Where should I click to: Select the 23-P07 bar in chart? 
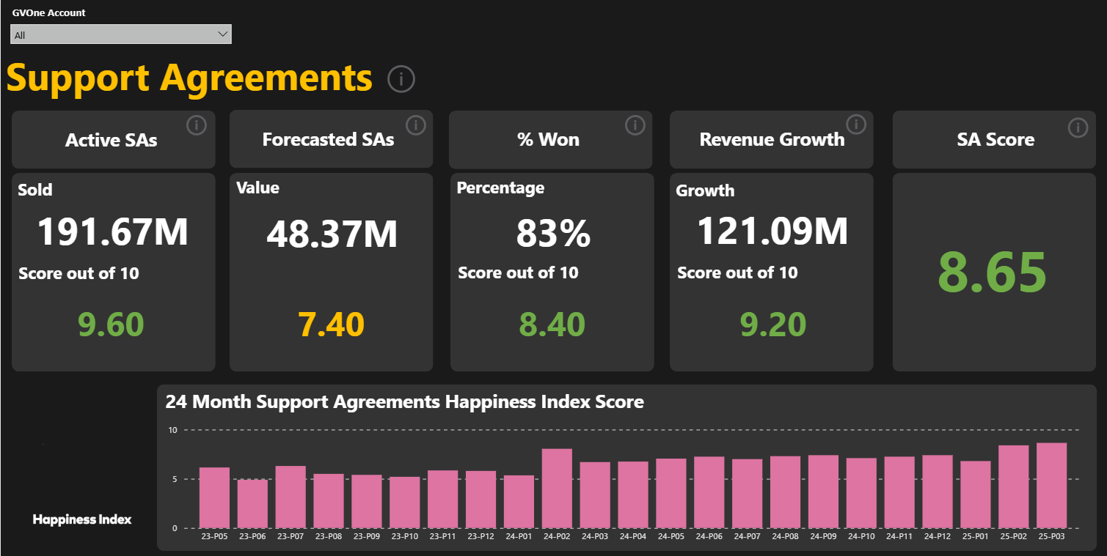[291, 497]
